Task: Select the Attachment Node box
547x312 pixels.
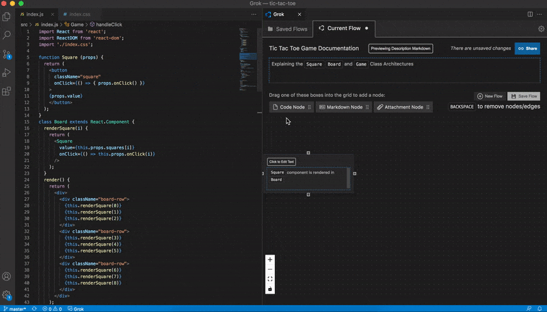Action: click(x=403, y=107)
